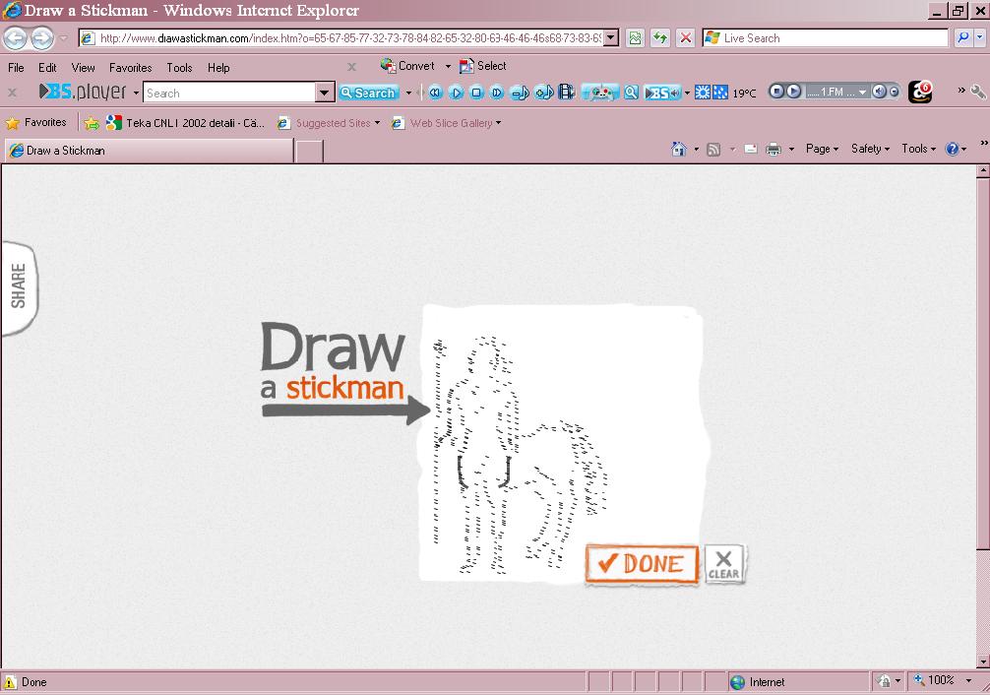
Task: Open the BS.Player search box dropdown
Action: tap(324, 93)
